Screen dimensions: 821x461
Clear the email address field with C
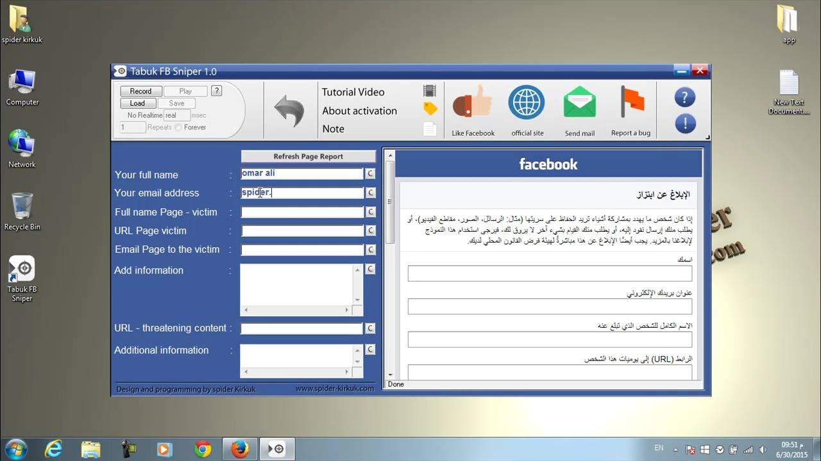coord(370,193)
